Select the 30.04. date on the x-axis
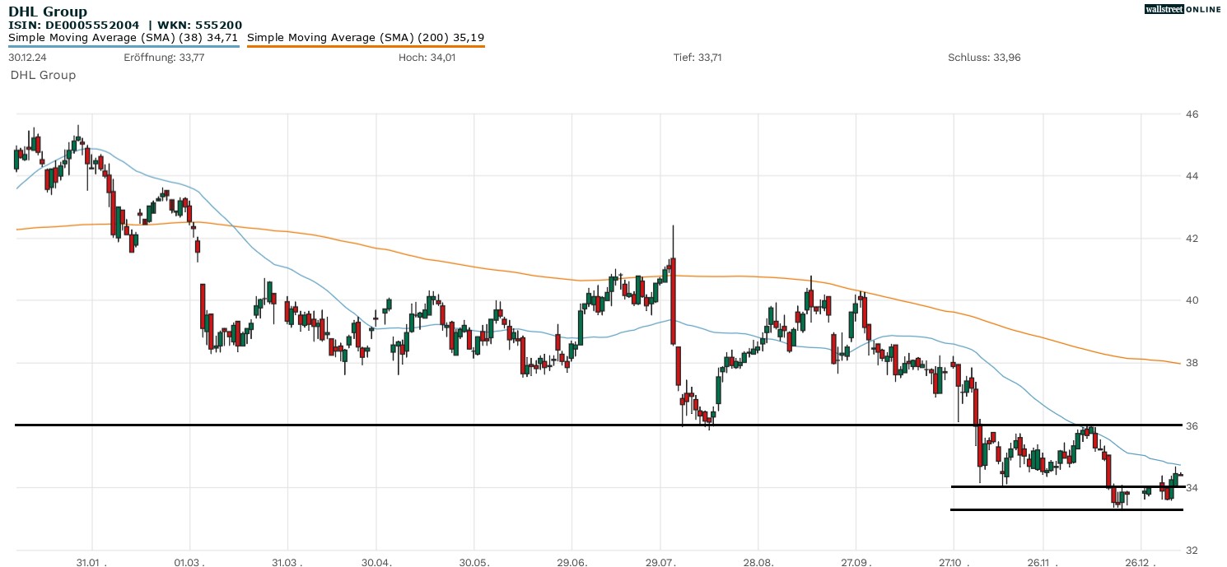This screenshot has width=1227, height=567. pos(376,560)
